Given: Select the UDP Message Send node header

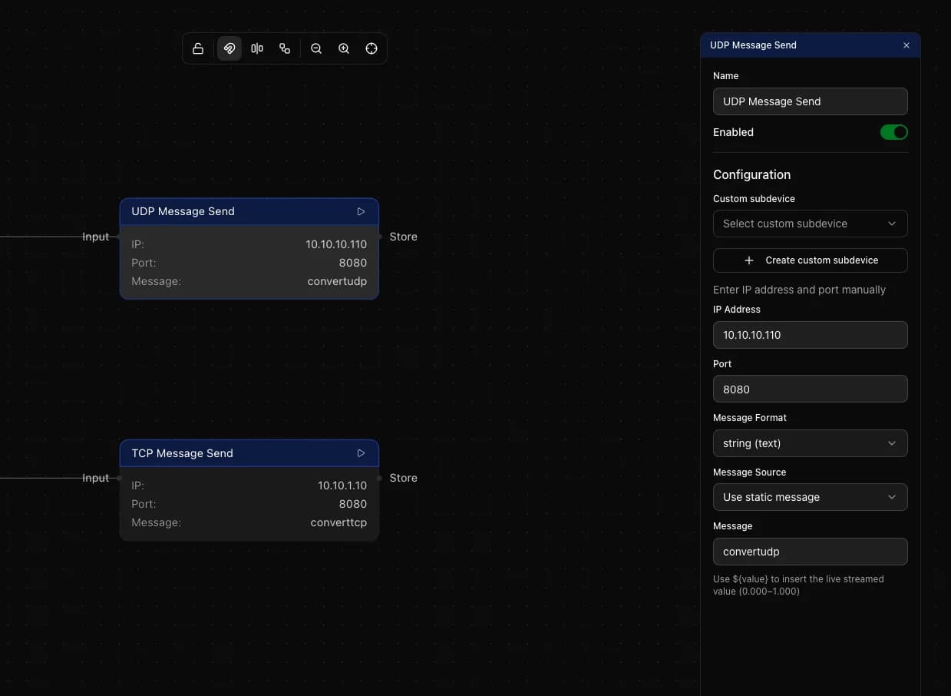Looking at the screenshot, I should [249, 211].
